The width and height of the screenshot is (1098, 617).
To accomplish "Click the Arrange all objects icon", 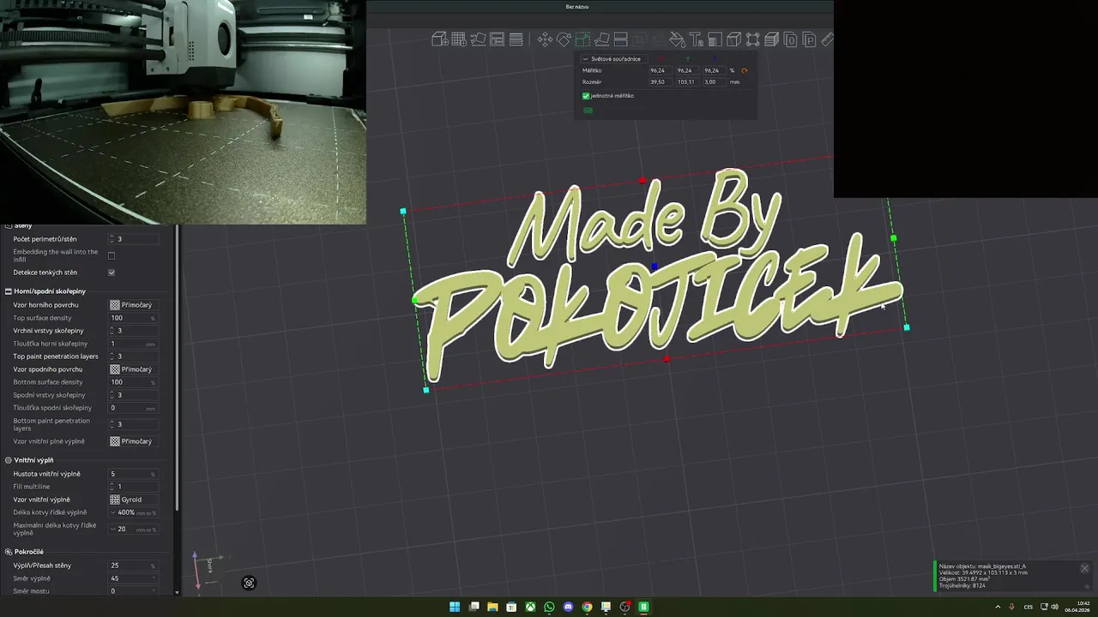I will click(x=497, y=39).
